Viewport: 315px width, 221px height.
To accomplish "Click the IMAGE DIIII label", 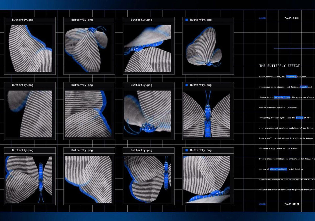I will point(292,204).
